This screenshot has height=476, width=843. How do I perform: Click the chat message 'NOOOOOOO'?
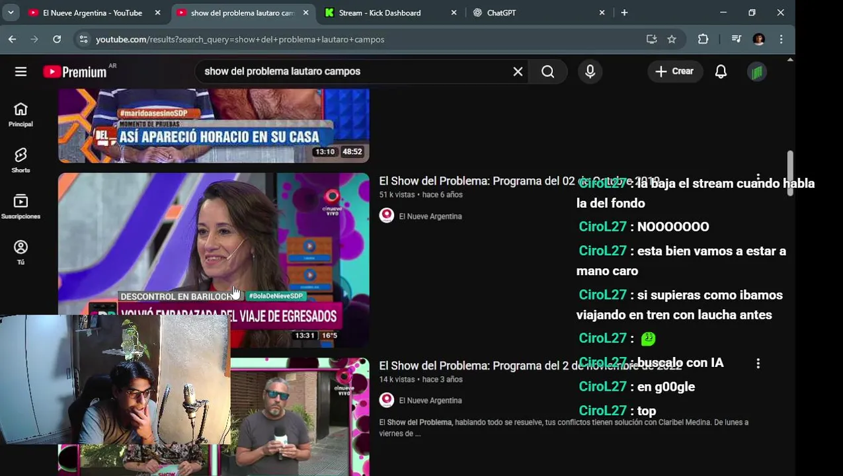(673, 227)
